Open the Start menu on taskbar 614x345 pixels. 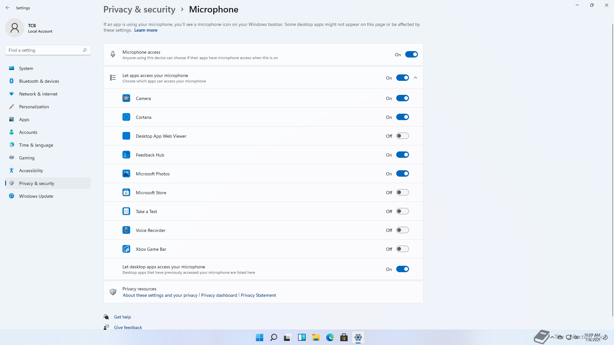[259, 337]
